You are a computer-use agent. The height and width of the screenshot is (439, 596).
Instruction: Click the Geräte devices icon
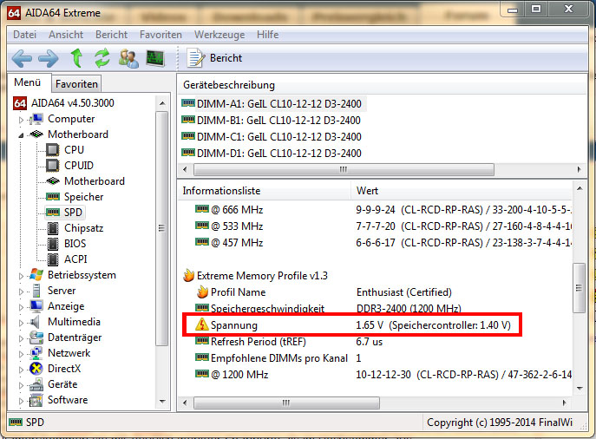[36, 384]
